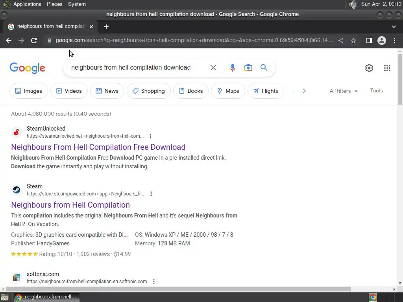The width and height of the screenshot is (403, 302).
Task: Go to Google home via the logo
Action: coord(27,68)
